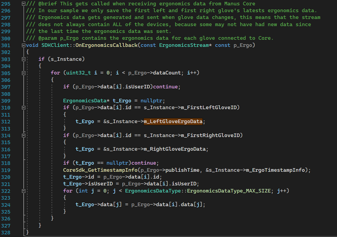The width and height of the screenshot is (337, 237).
Task: Click line number 322
Action: point(6,191)
